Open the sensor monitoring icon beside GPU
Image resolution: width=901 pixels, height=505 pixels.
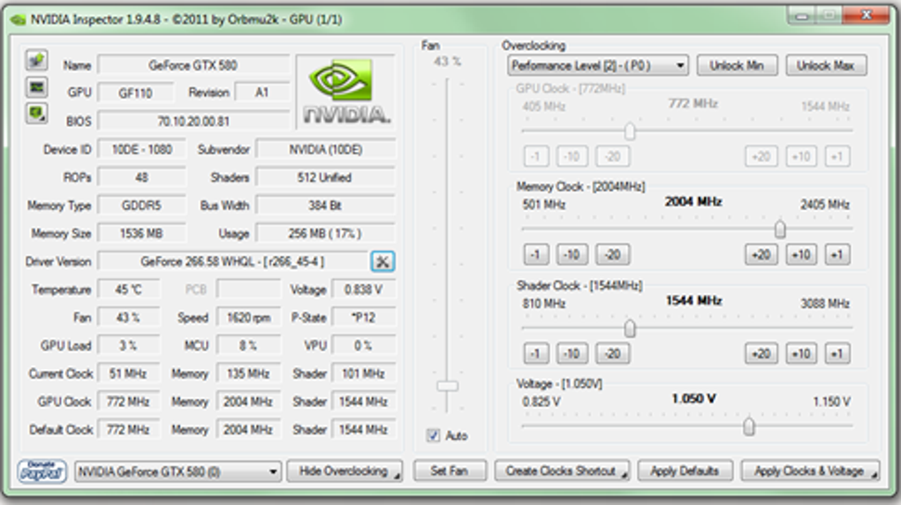click(x=37, y=87)
